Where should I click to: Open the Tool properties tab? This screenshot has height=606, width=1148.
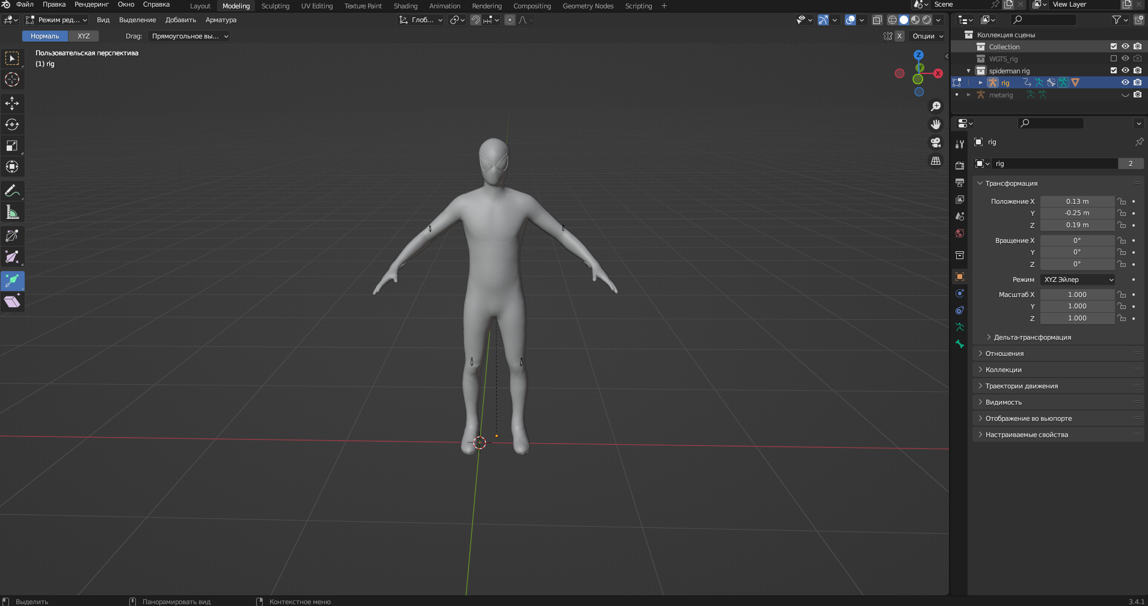point(960,144)
